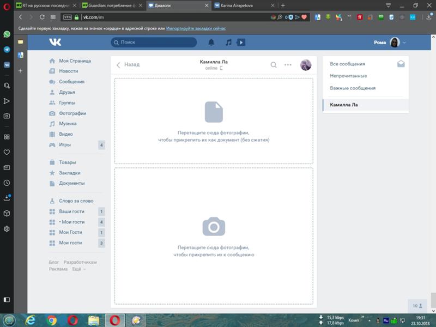This screenshot has width=436, height=327.
Task: Open Telegram in Opera sidebar
Action: click(x=7, y=50)
